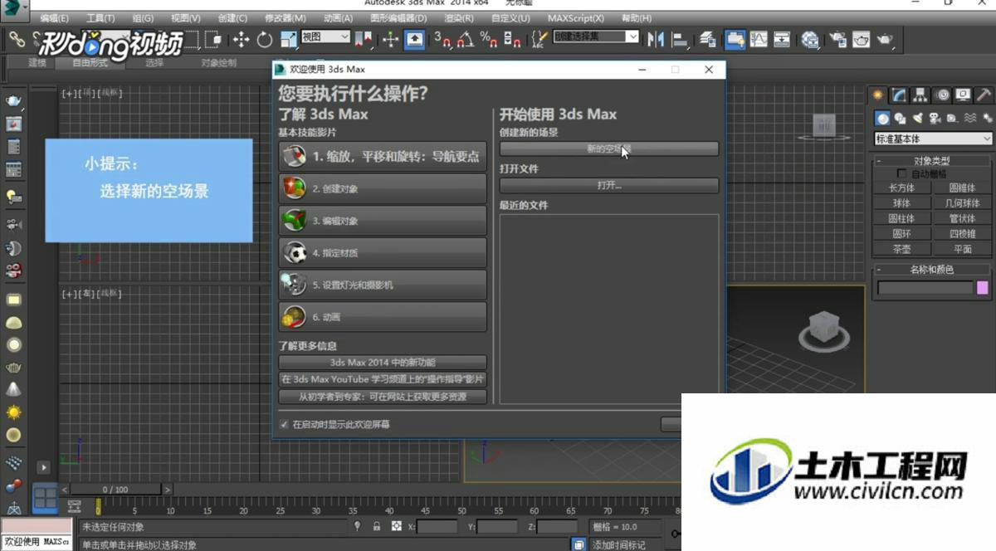Image resolution: width=996 pixels, height=551 pixels.
Task: Select the Lights category icon
Action: pos(917,119)
